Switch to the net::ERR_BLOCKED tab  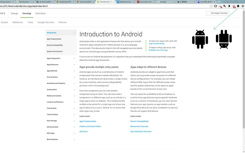coord(206,2)
